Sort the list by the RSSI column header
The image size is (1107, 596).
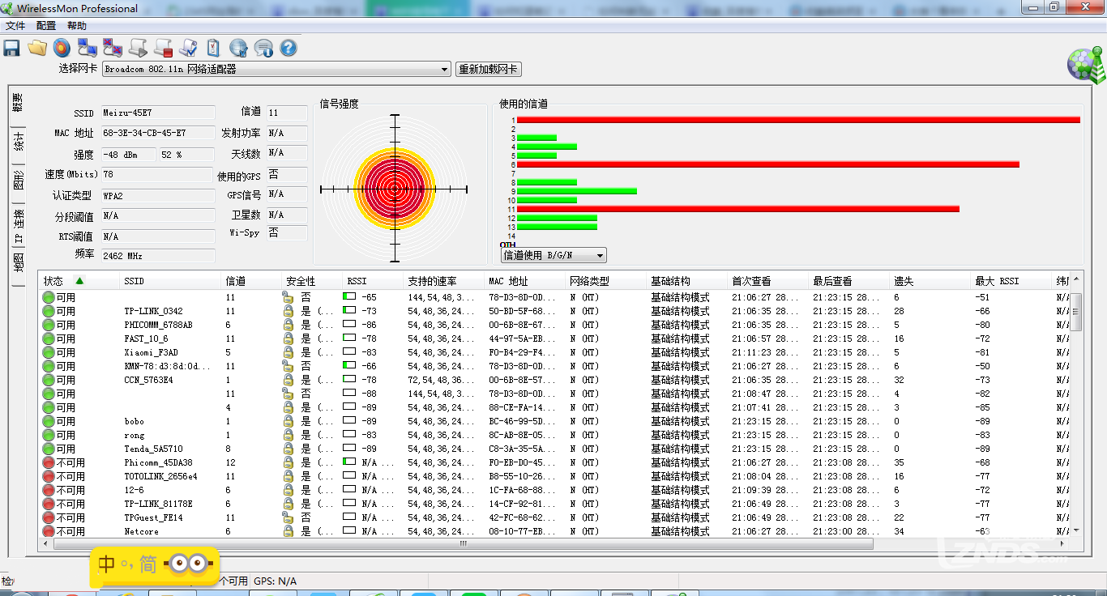373,281
